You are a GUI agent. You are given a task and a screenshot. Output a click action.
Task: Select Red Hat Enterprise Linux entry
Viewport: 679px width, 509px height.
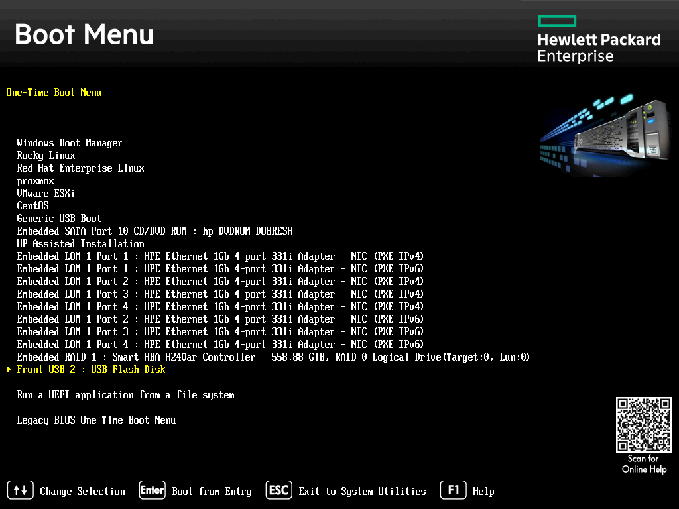click(x=80, y=168)
